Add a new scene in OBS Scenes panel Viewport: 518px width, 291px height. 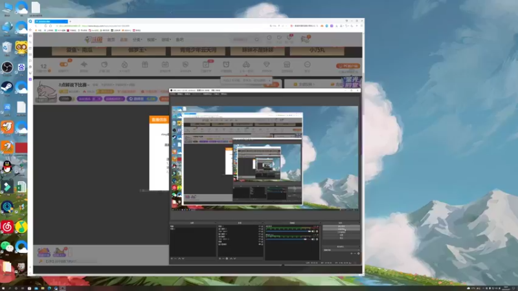172,258
